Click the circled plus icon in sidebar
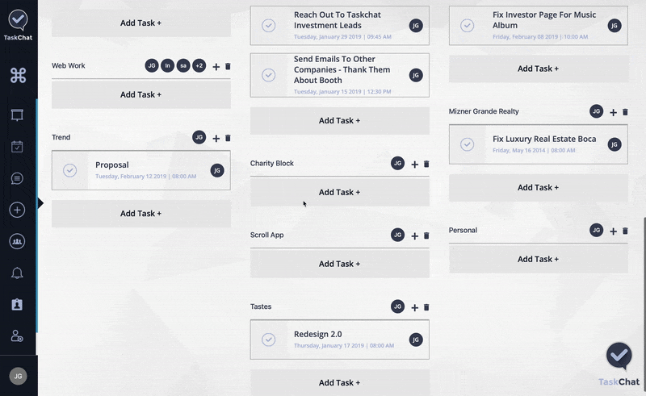This screenshot has height=396, width=646. [x=17, y=210]
